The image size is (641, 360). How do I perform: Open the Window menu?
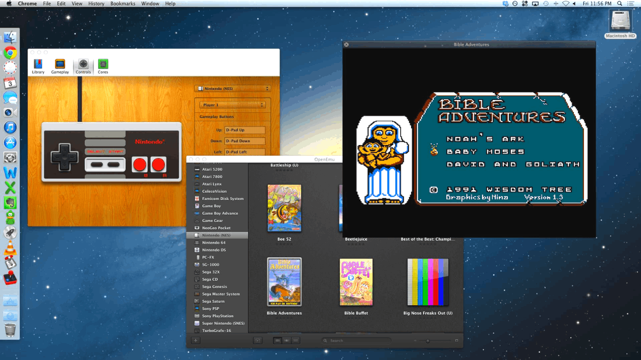[x=150, y=3]
